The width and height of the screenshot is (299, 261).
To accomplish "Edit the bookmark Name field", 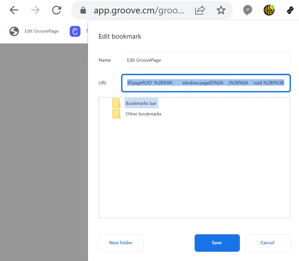I will click(x=206, y=60).
